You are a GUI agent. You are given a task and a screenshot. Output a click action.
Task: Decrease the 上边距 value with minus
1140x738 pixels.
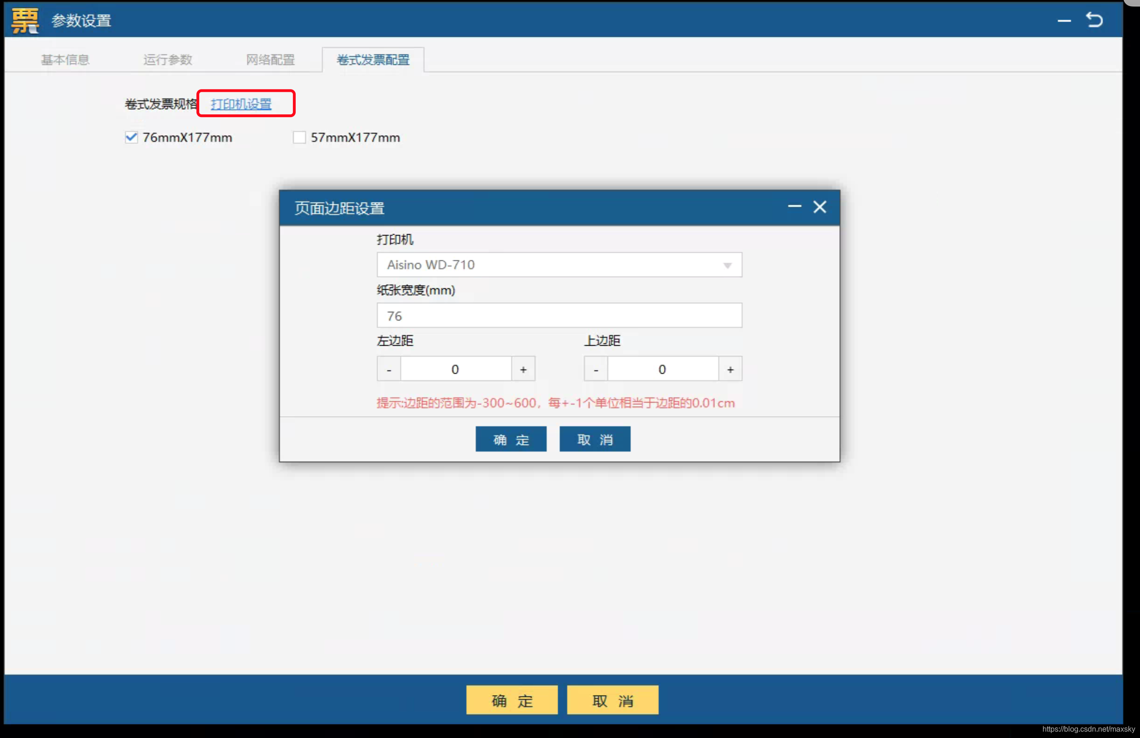[x=596, y=369]
